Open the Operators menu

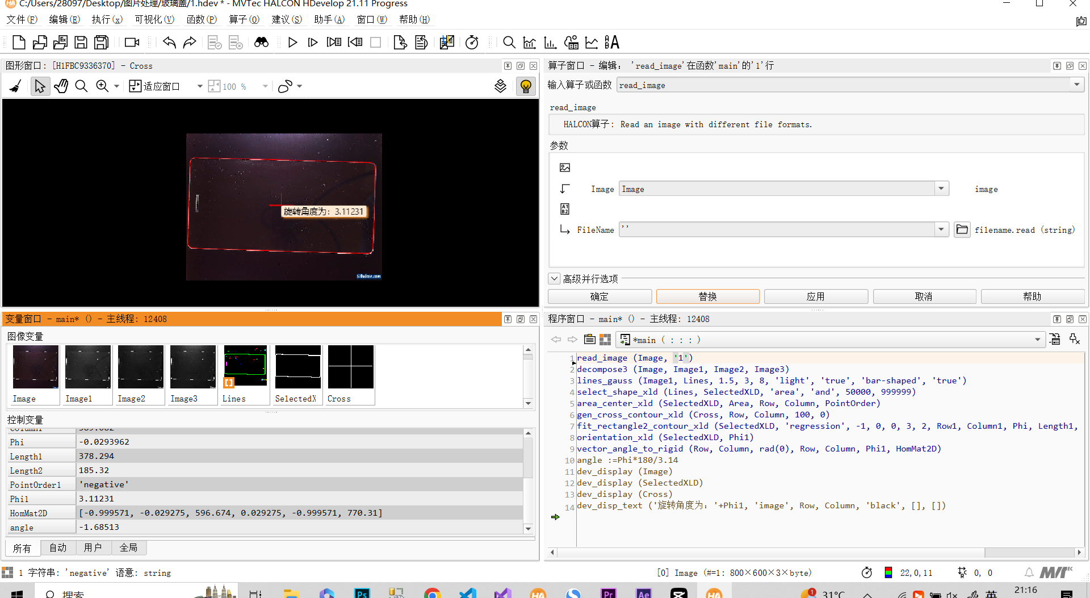pyautogui.click(x=244, y=19)
